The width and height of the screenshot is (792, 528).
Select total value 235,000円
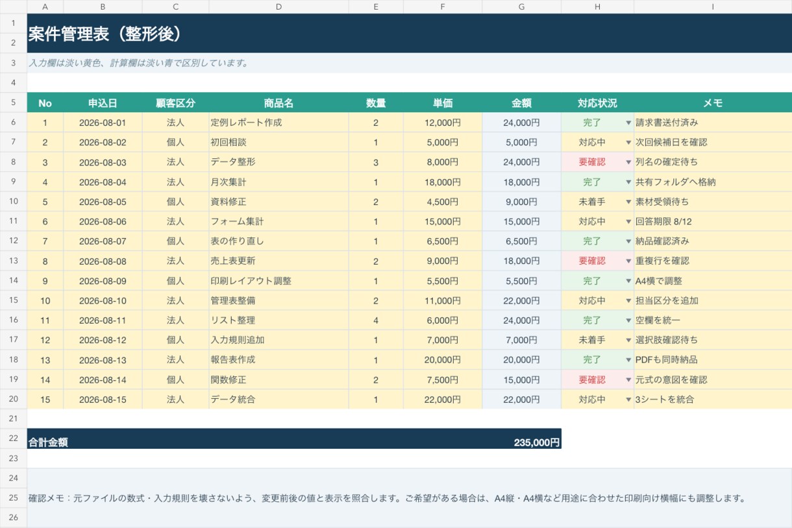[x=536, y=442]
